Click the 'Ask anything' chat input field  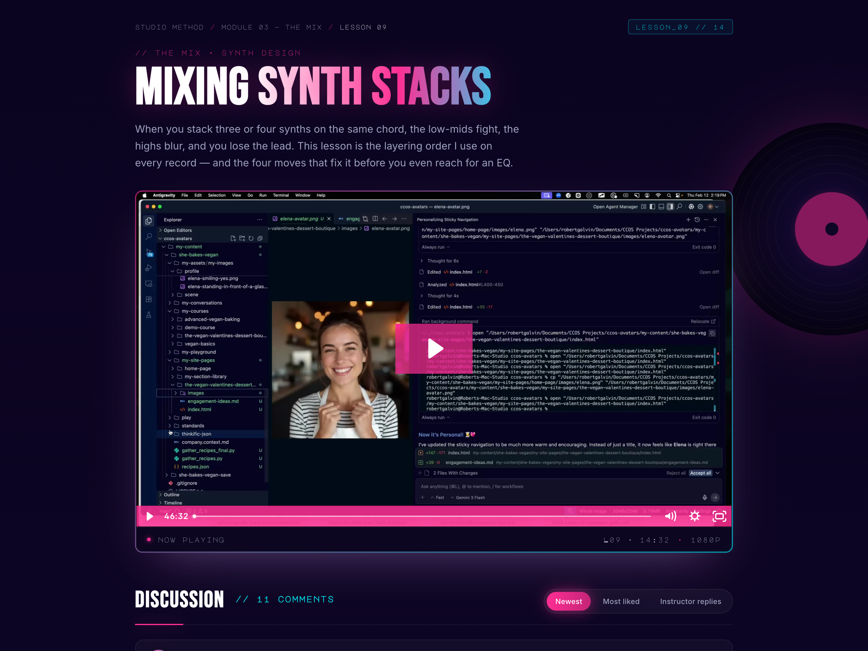(x=568, y=486)
